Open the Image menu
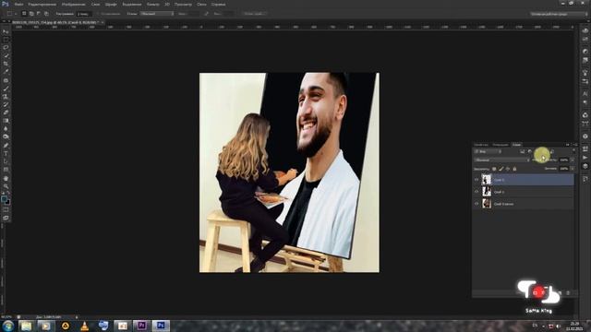 click(73, 4)
